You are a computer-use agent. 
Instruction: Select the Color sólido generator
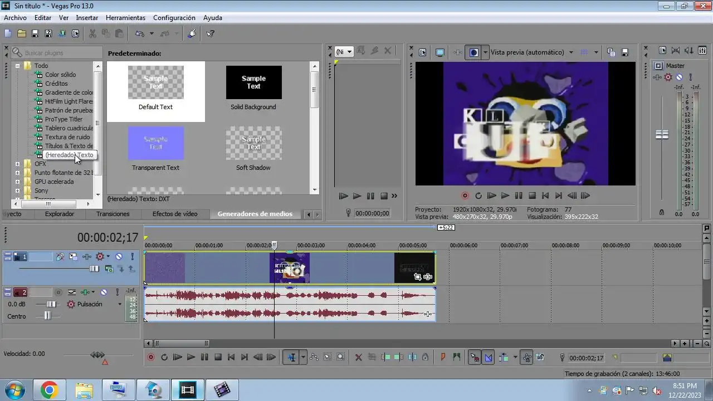coord(60,75)
